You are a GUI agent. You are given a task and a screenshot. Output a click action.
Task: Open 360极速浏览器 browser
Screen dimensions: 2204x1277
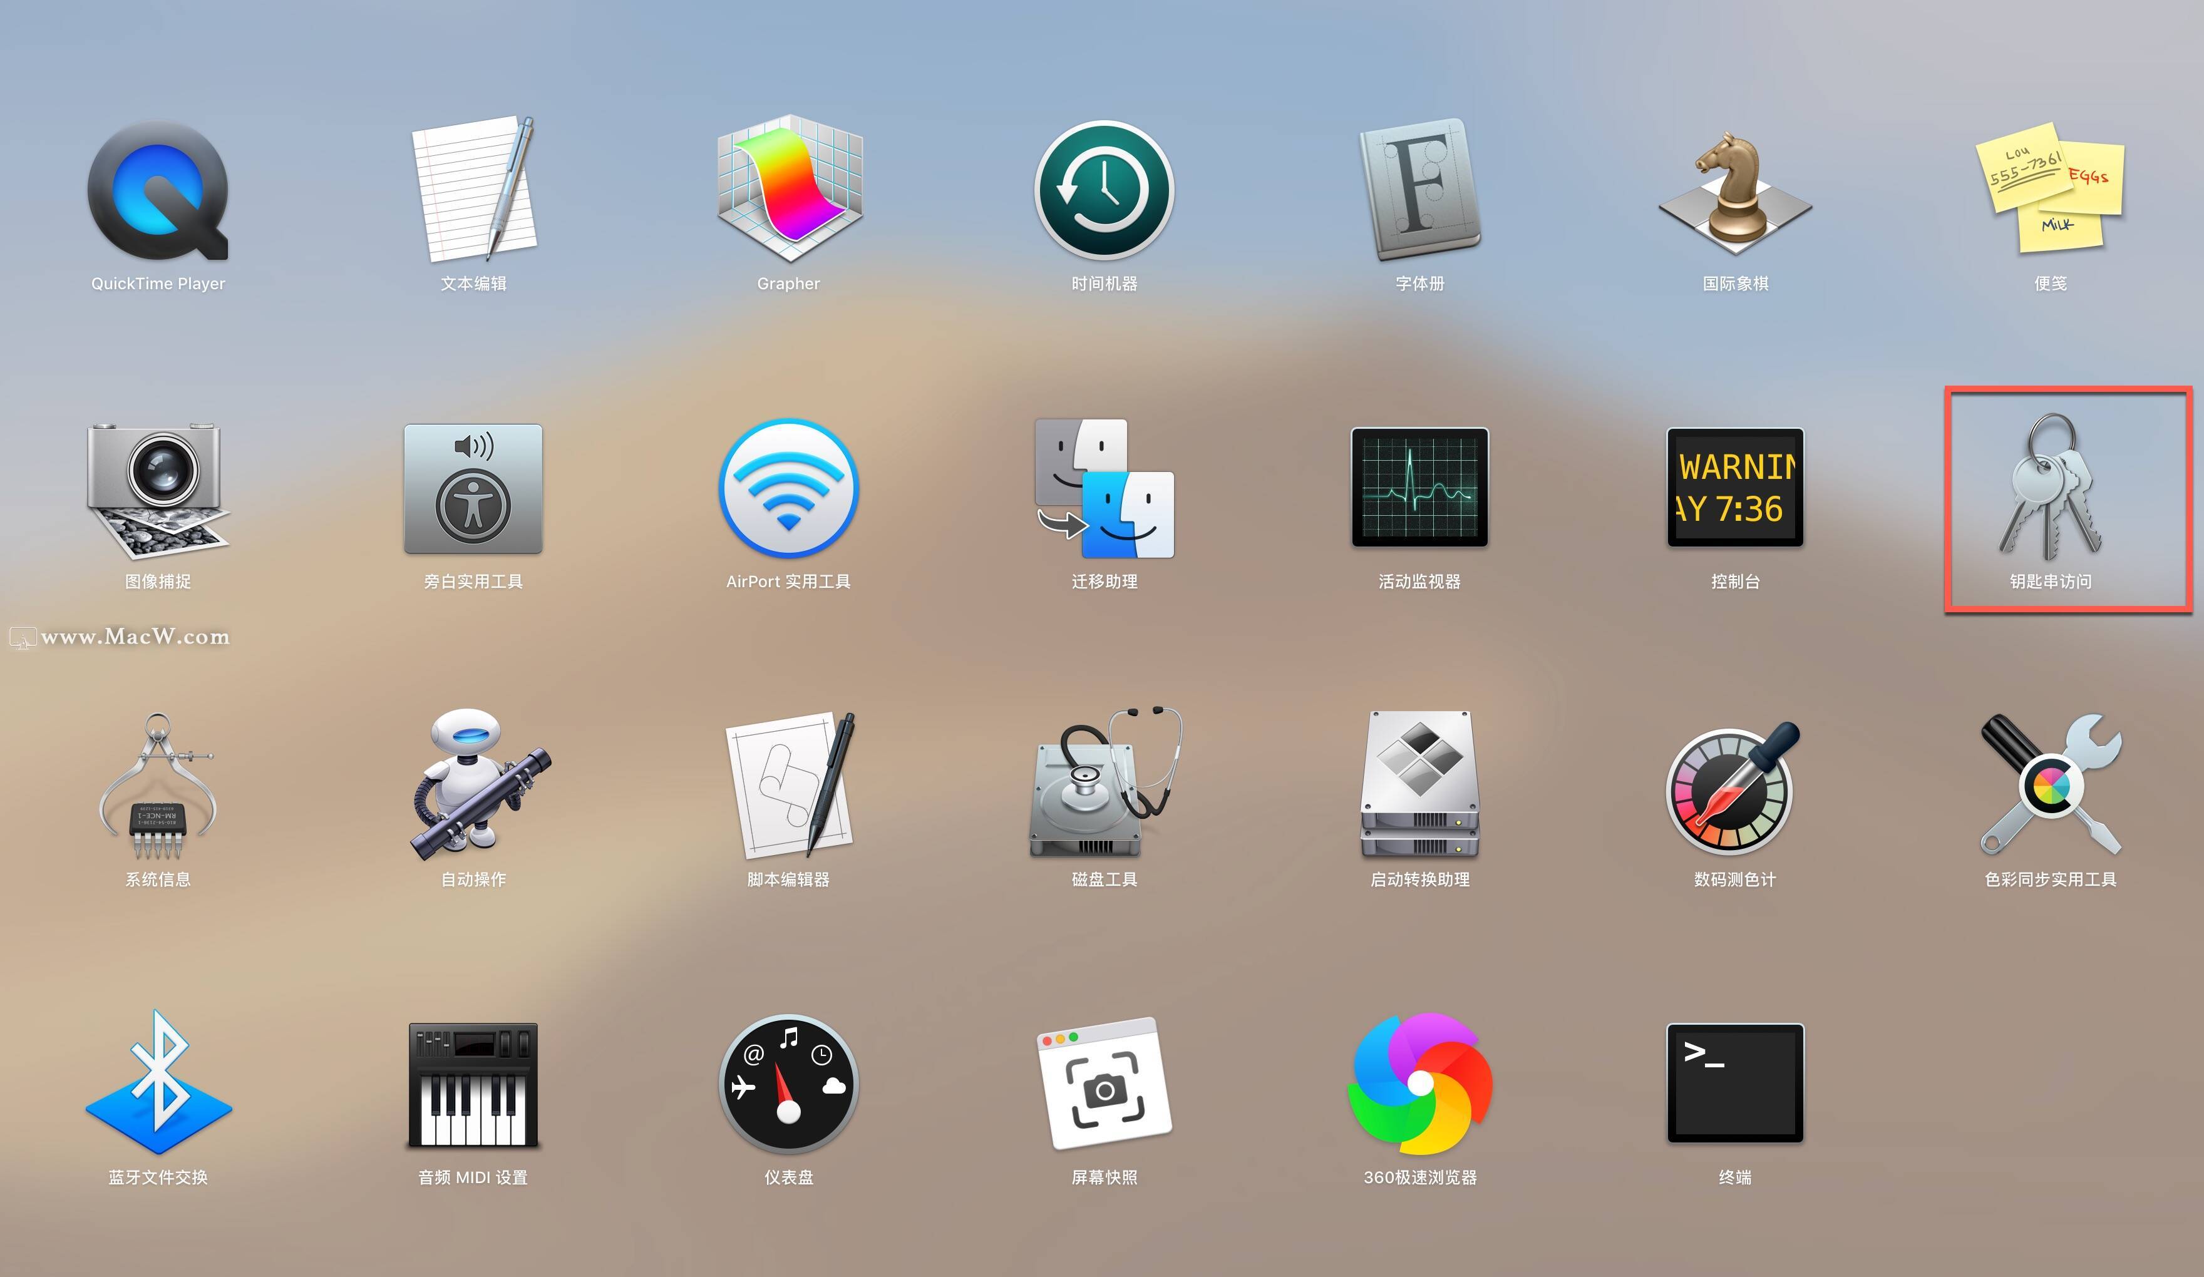pos(1419,1084)
